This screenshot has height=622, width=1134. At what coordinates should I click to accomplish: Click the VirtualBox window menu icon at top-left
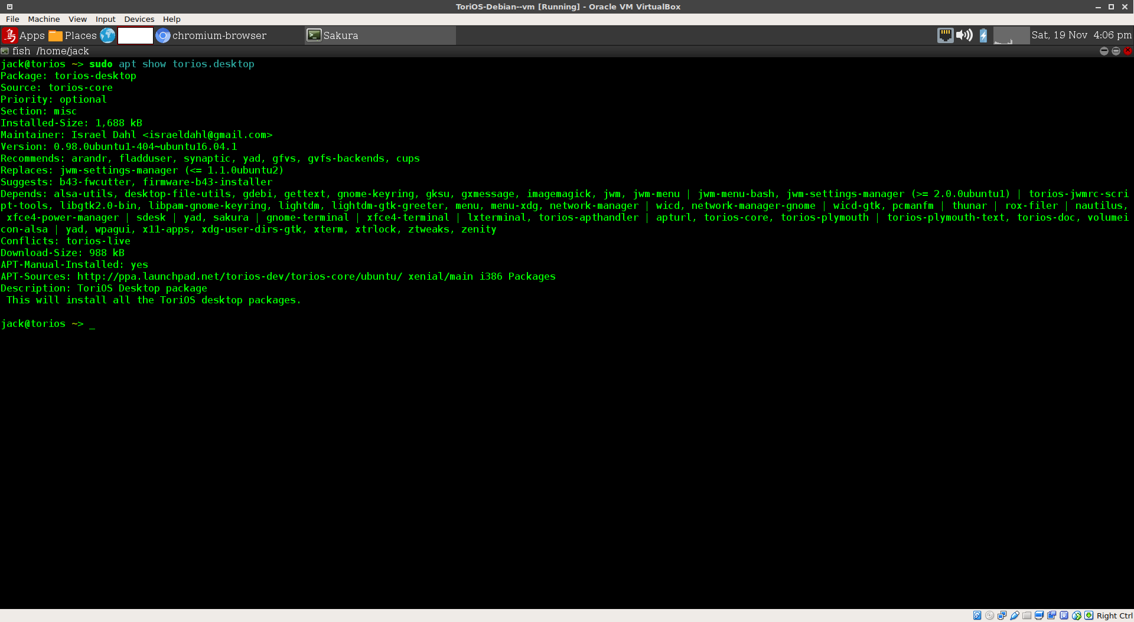coord(9,6)
